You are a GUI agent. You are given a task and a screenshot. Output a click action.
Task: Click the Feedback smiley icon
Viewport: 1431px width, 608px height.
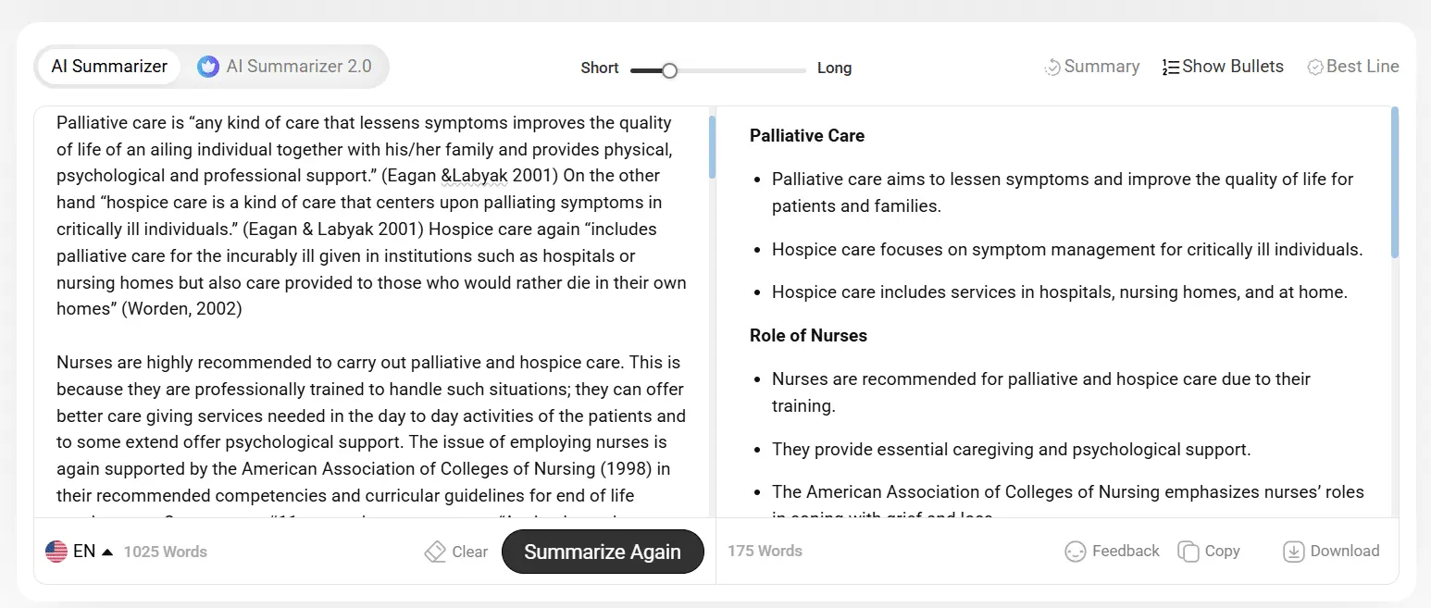pos(1075,552)
